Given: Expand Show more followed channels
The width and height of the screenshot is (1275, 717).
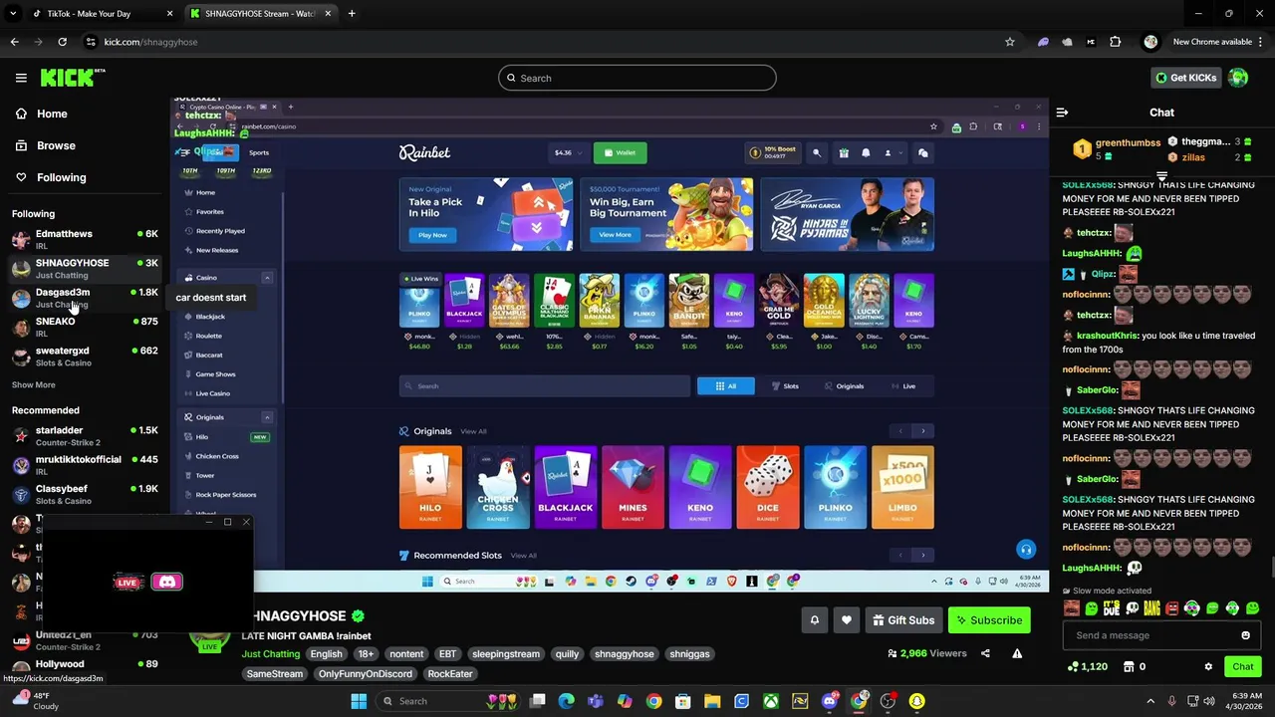Looking at the screenshot, I should (34, 384).
